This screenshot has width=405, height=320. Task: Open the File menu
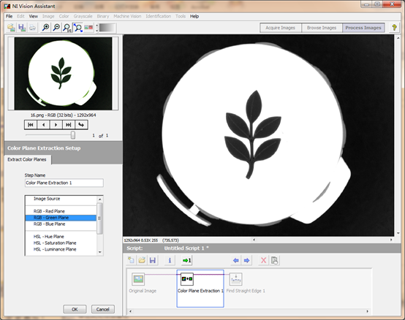pos(9,16)
